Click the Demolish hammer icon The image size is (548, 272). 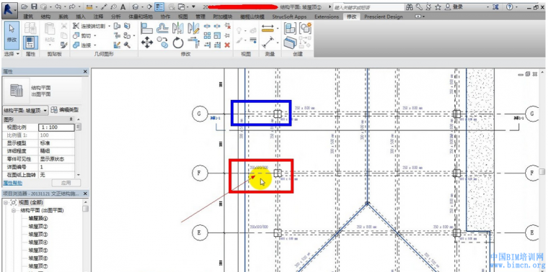127,45
